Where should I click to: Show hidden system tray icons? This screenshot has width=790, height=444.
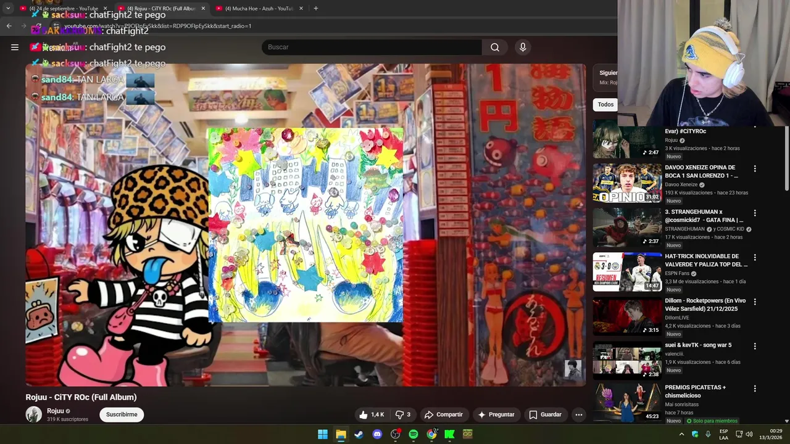[681, 434]
